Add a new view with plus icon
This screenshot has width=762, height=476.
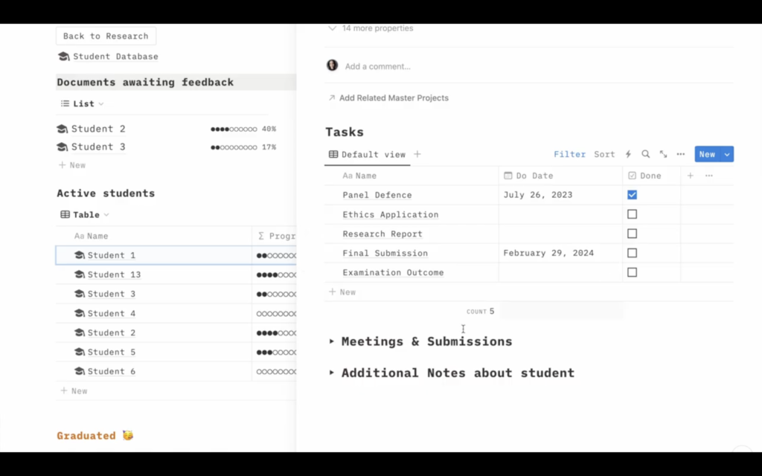pos(417,155)
